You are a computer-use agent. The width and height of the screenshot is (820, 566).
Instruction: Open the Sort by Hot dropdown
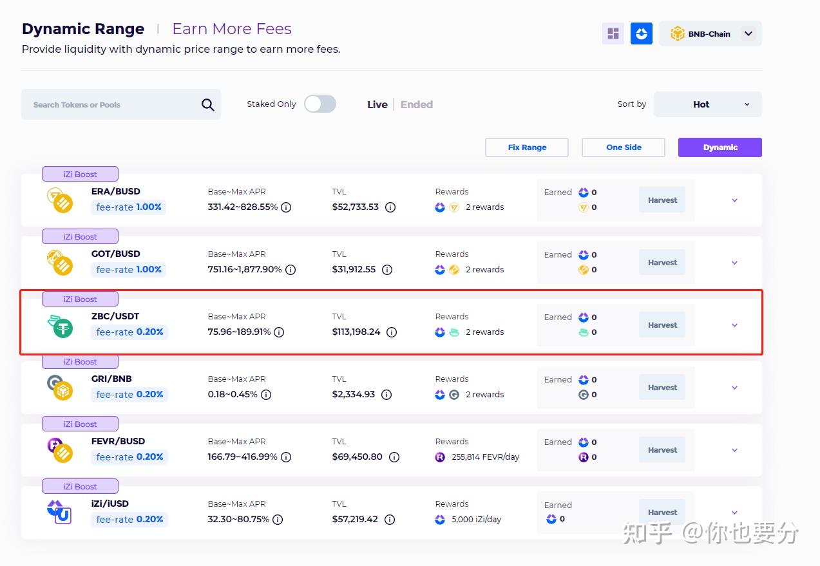(x=707, y=104)
